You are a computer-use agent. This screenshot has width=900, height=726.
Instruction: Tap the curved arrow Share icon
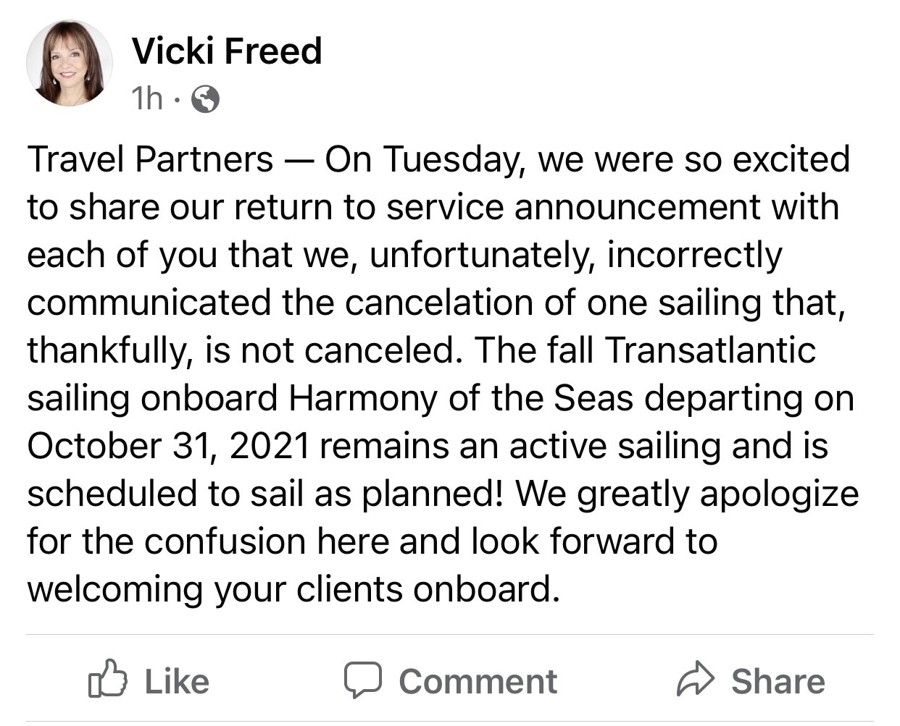696,679
